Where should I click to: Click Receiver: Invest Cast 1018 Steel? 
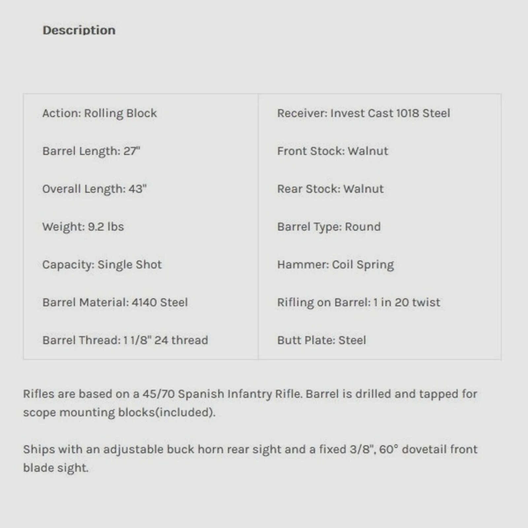363,113
